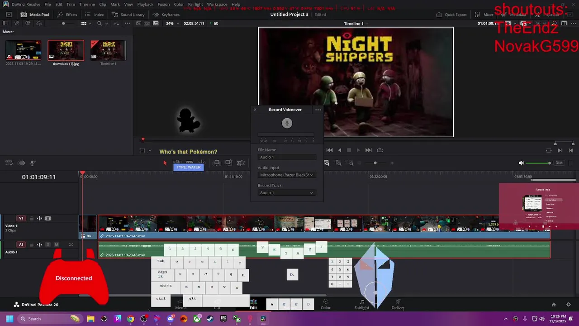Lock the Video 1 track
The width and height of the screenshot is (579, 326).
tap(32, 218)
